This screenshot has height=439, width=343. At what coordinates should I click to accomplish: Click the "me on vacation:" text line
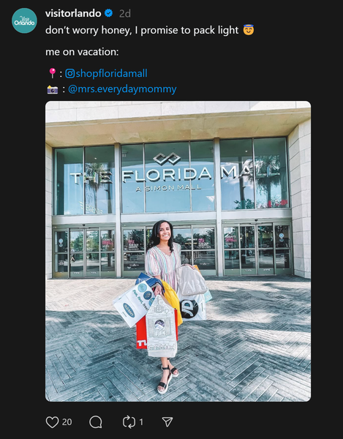pos(82,52)
